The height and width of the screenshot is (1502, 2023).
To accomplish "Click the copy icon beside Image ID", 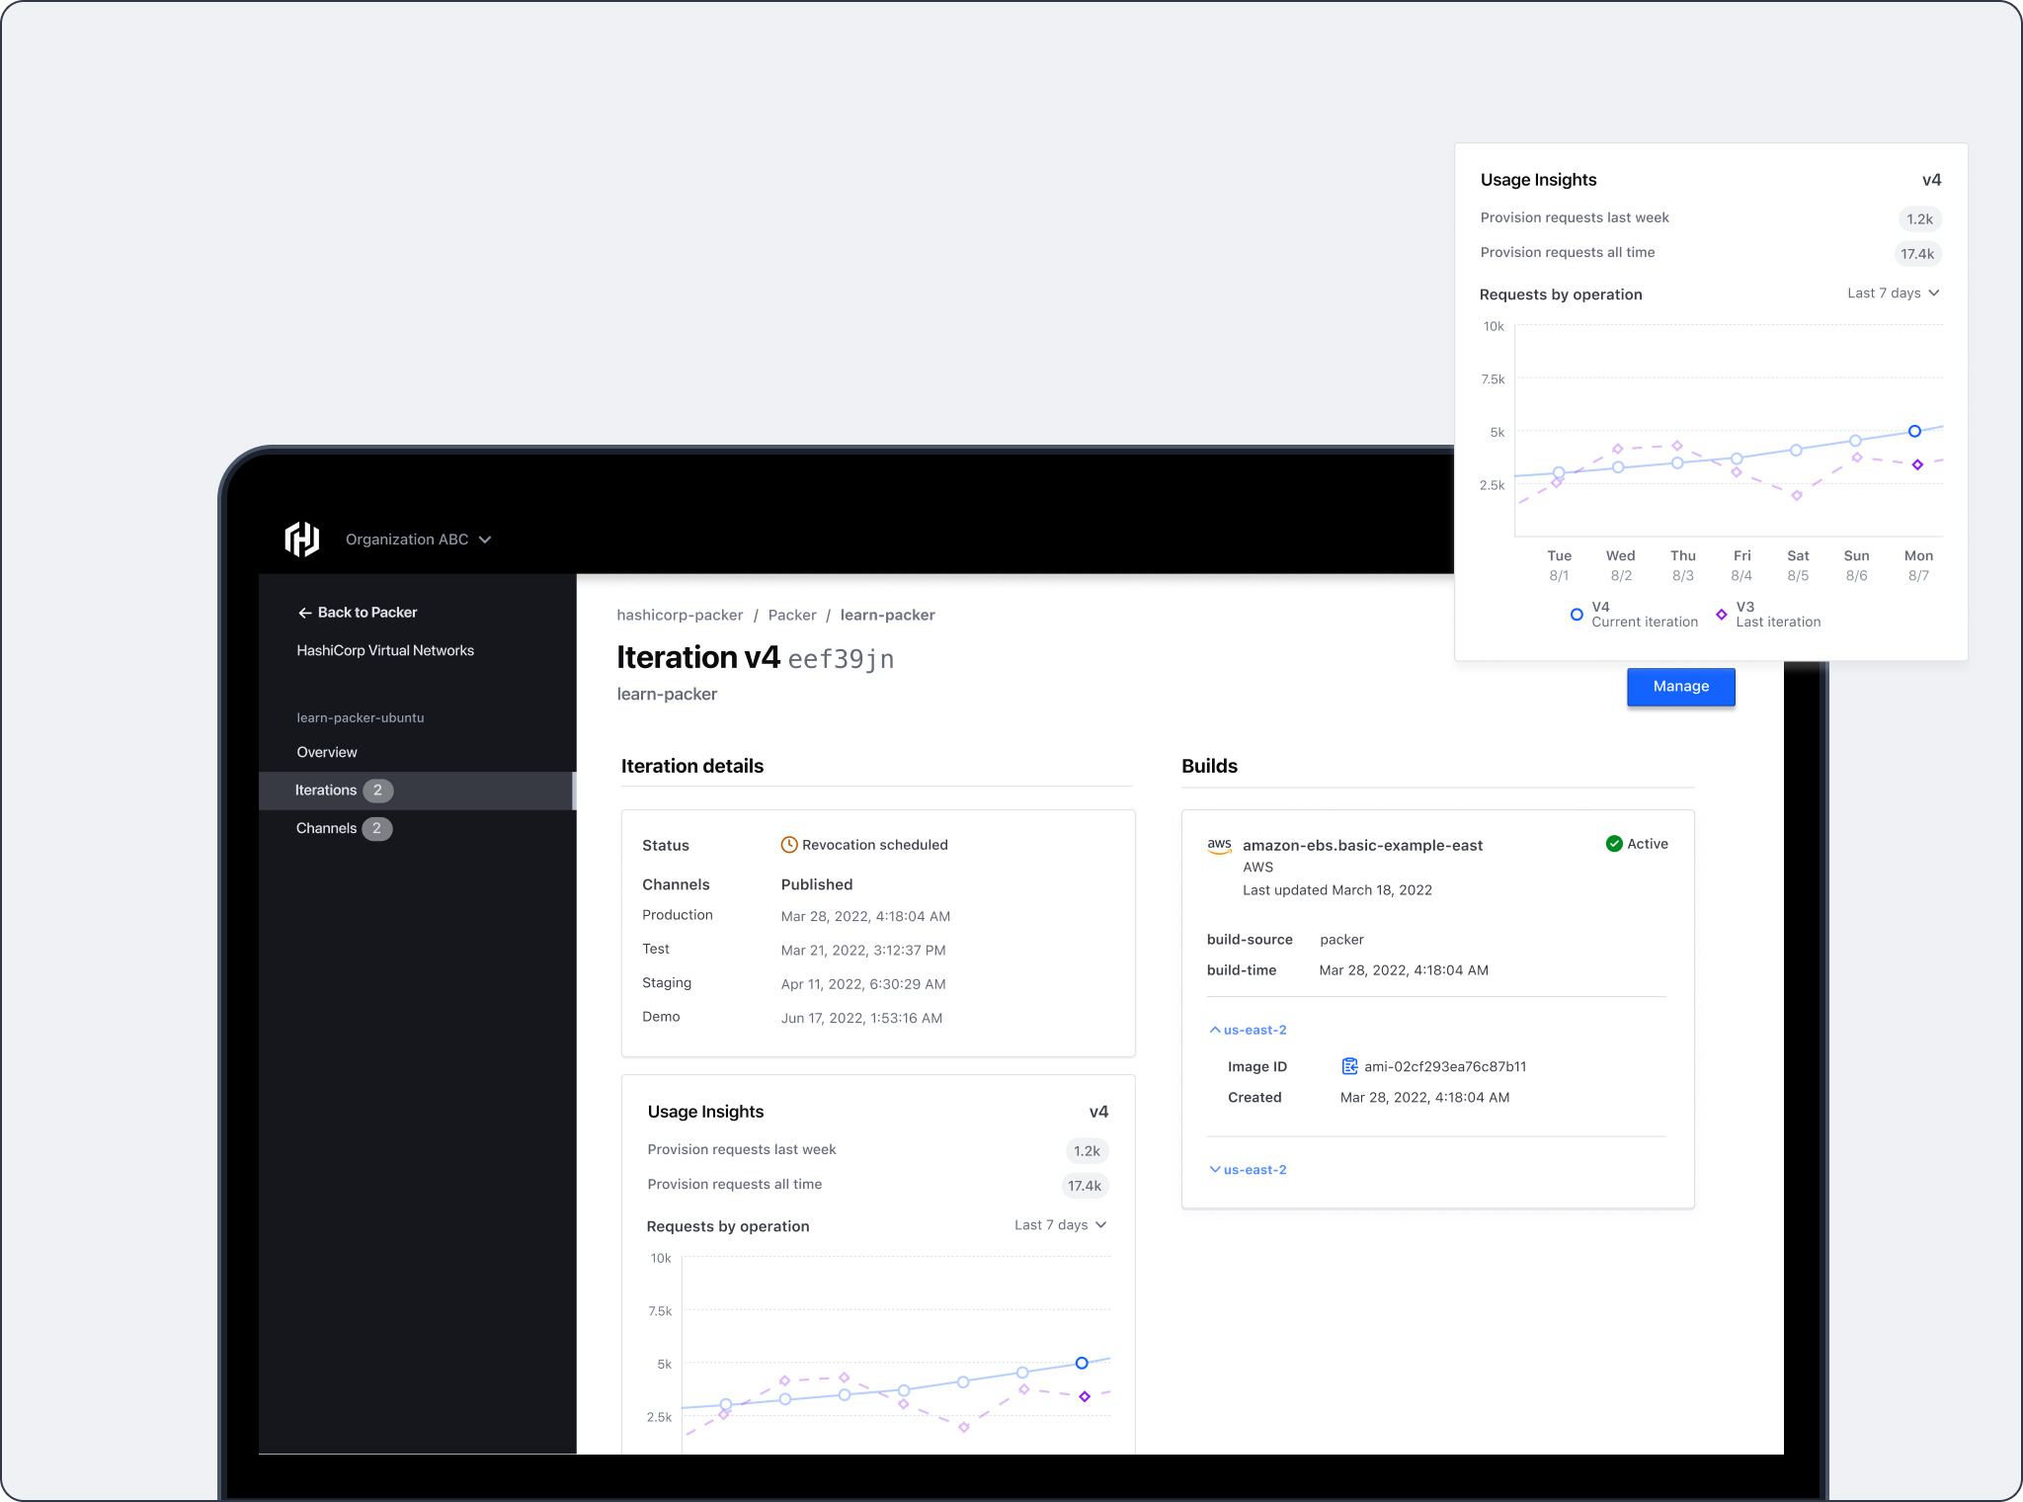I will pos(1349,1066).
